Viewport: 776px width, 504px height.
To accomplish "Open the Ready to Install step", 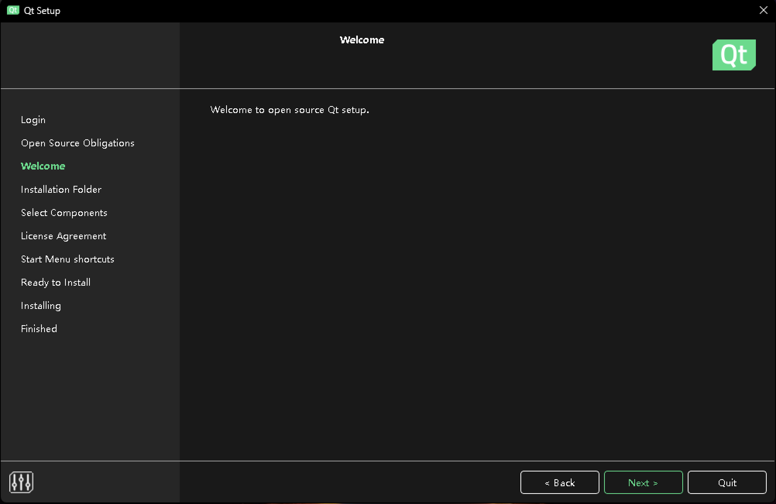I will click(55, 282).
